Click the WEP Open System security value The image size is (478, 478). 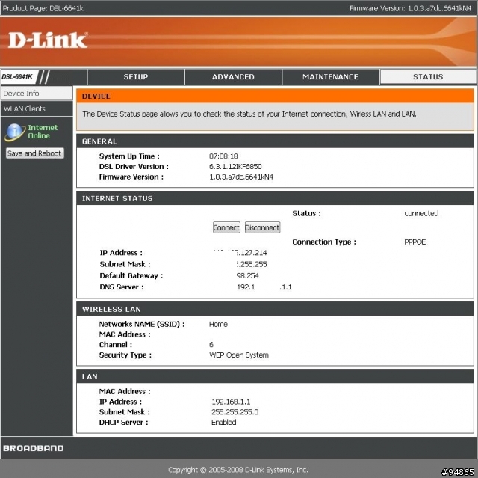[239, 355]
